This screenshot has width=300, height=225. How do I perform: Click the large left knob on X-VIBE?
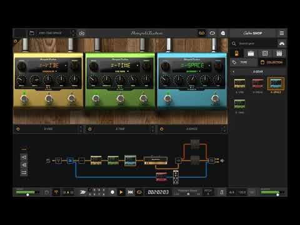point(22,66)
